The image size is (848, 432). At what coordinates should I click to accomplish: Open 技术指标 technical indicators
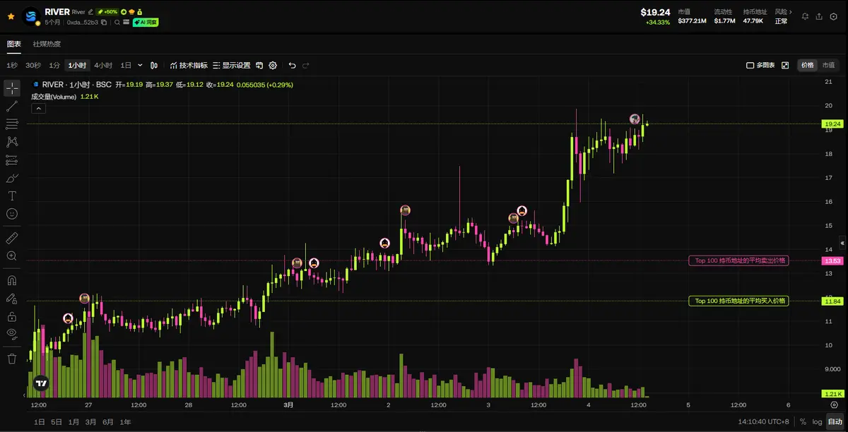(x=189, y=65)
